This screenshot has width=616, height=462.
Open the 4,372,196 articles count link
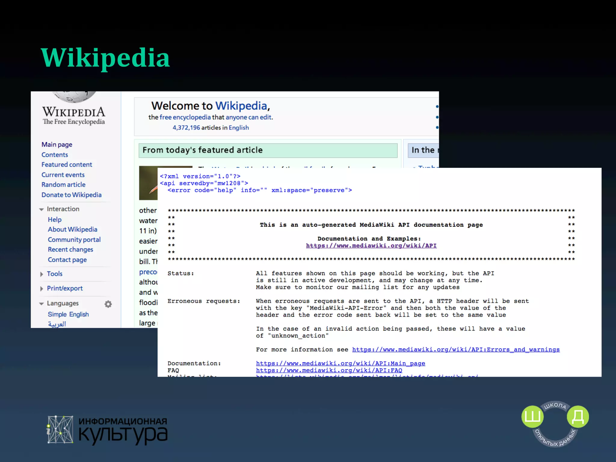(186, 128)
